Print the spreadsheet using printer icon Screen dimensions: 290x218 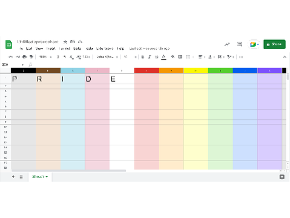click(24, 57)
